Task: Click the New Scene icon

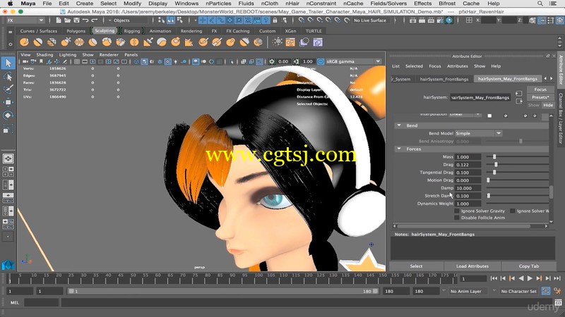Action: click(x=59, y=20)
